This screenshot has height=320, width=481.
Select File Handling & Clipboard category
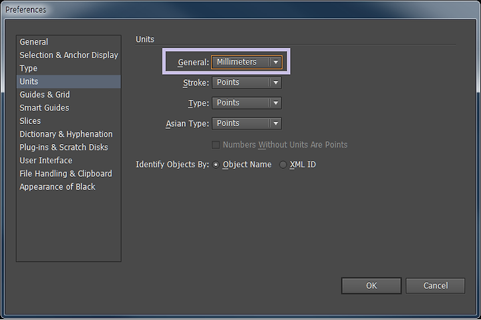coord(69,173)
